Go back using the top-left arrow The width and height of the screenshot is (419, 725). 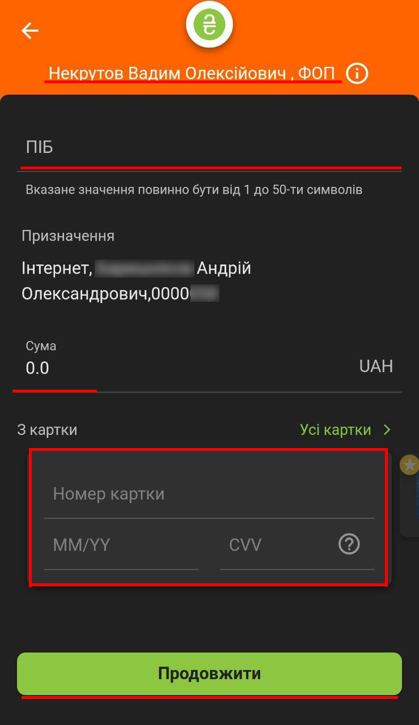click(x=30, y=31)
